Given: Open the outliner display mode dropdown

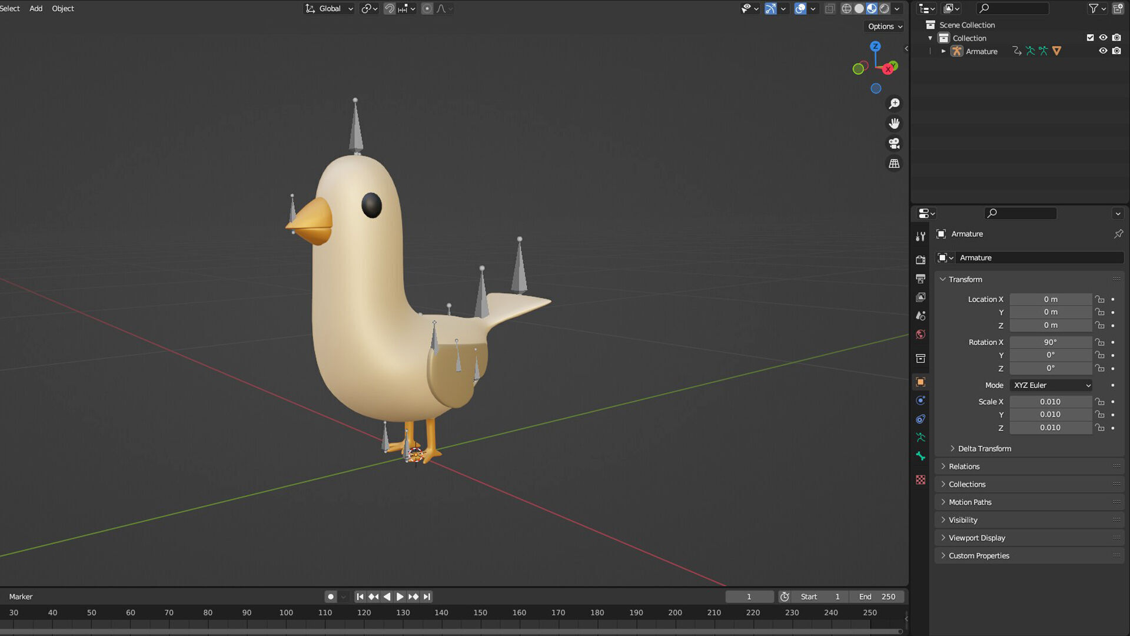Looking at the screenshot, I should point(927,8).
